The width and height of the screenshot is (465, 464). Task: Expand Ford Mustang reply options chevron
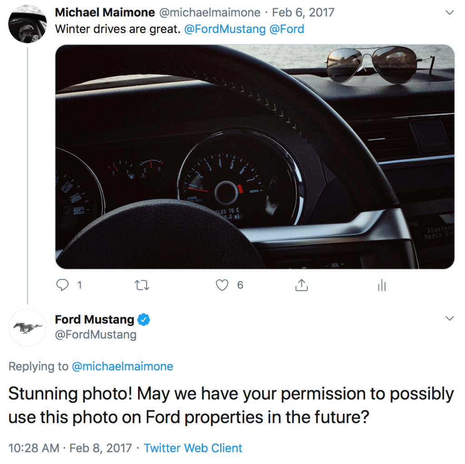point(450,318)
